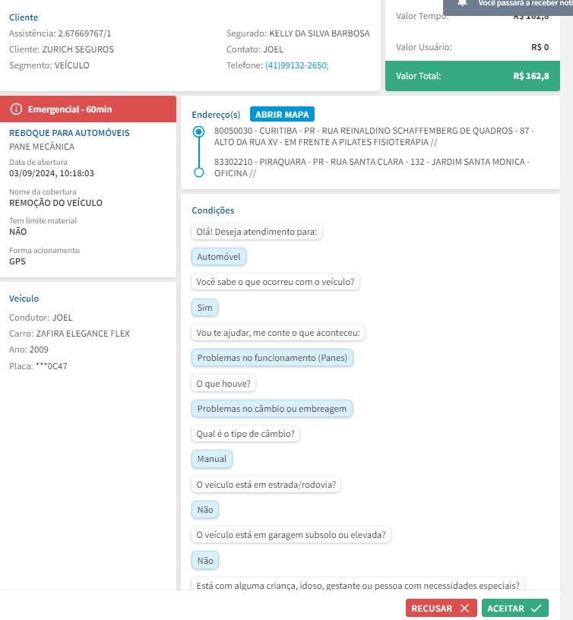Viewport: 573px width, 620px height.
Task: Click the checkmark icon on Aceitar
Action: pyautogui.click(x=537, y=609)
